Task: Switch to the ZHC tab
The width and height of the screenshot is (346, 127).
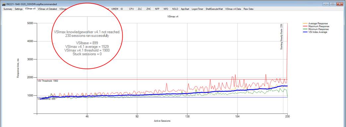Action: click(x=148, y=9)
